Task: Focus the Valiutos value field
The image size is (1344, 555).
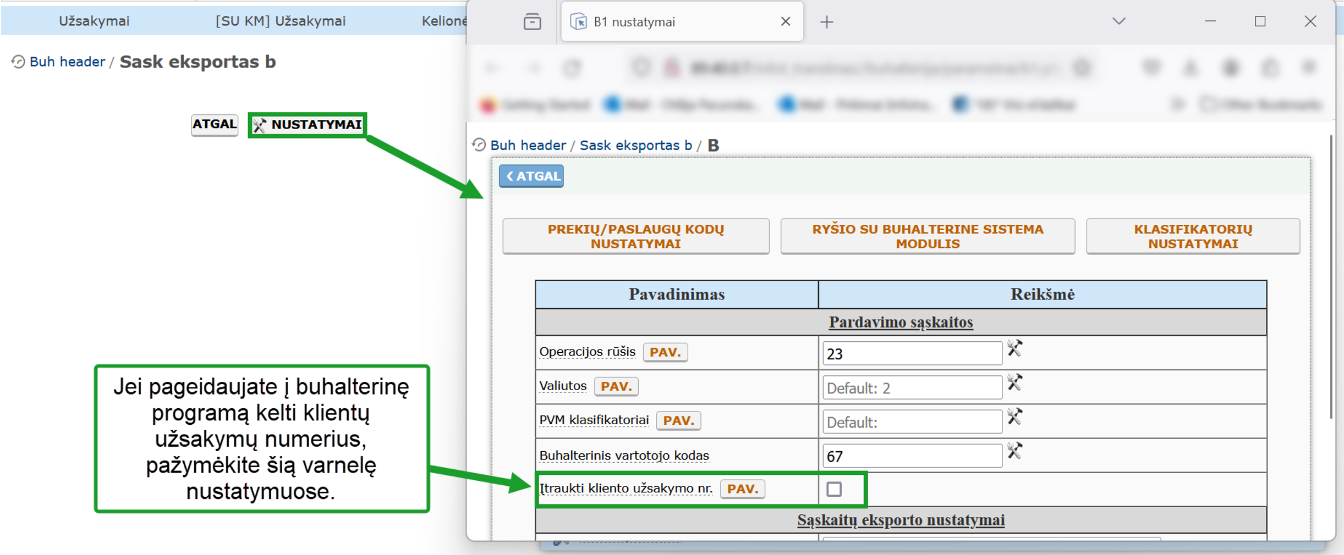Action: (912, 388)
